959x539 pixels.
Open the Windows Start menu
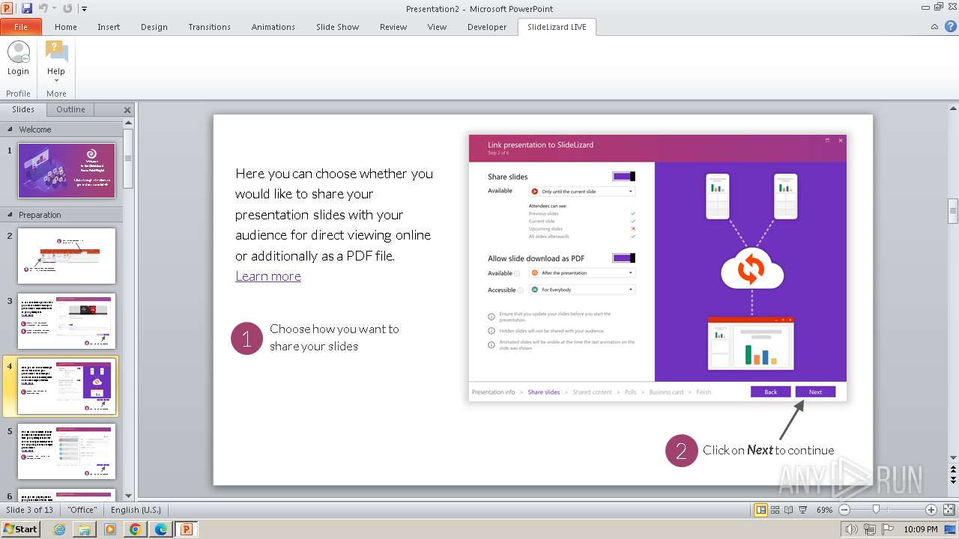pyautogui.click(x=21, y=529)
